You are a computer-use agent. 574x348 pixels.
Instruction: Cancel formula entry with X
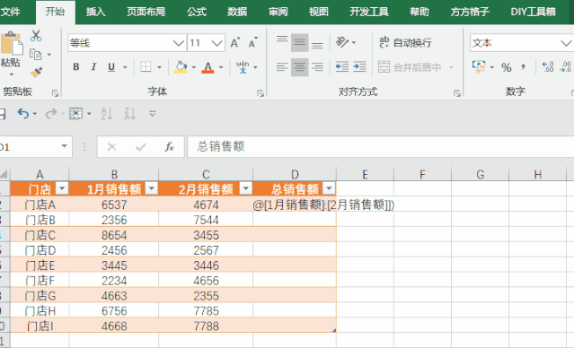point(111,147)
